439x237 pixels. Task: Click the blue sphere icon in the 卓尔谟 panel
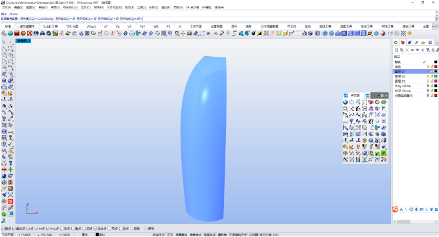pyautogui.click(x=346, y=102)
